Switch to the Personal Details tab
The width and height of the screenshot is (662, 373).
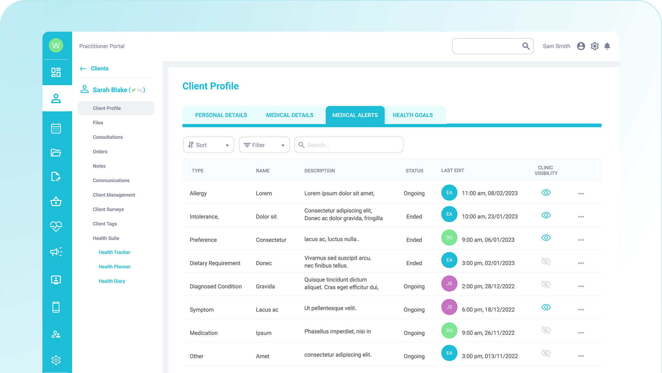click(221, 115)
